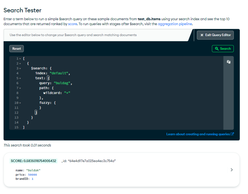248x194 pixels.
Task: Click the "default" index value in editor
Action: (60, 73)
